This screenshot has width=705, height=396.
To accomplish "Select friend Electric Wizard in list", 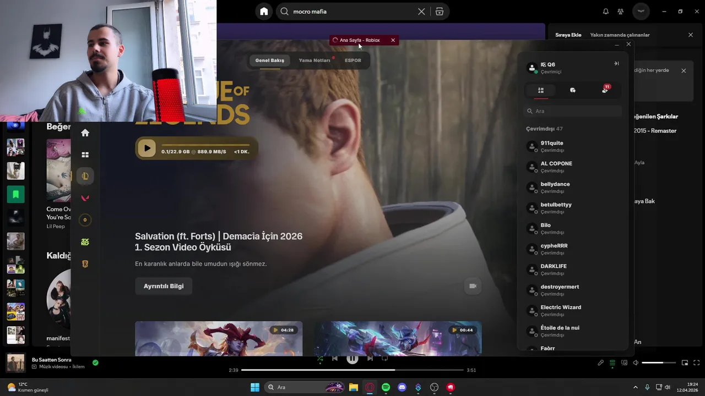I will (x=573, y=311).
